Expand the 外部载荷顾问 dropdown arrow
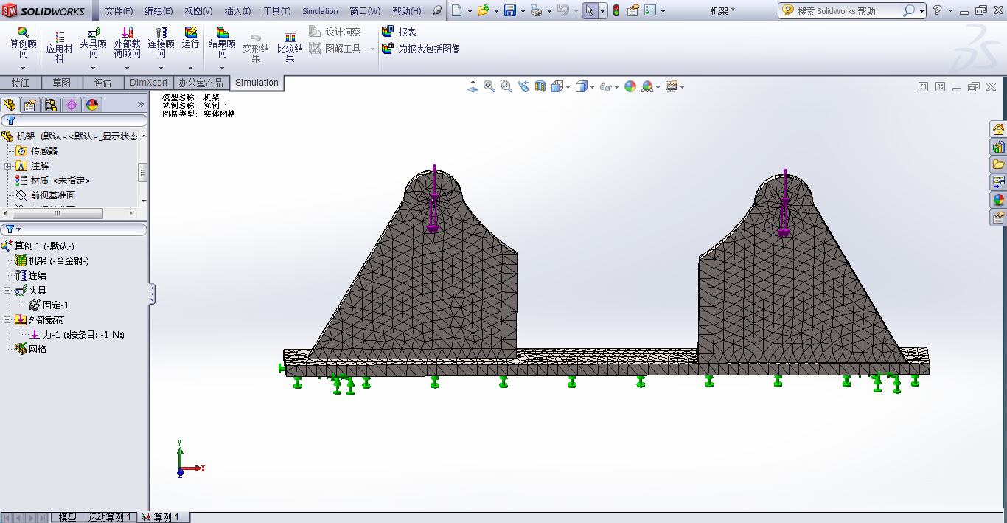This screenshot has height=523, width=1007. tap(127, 68)
